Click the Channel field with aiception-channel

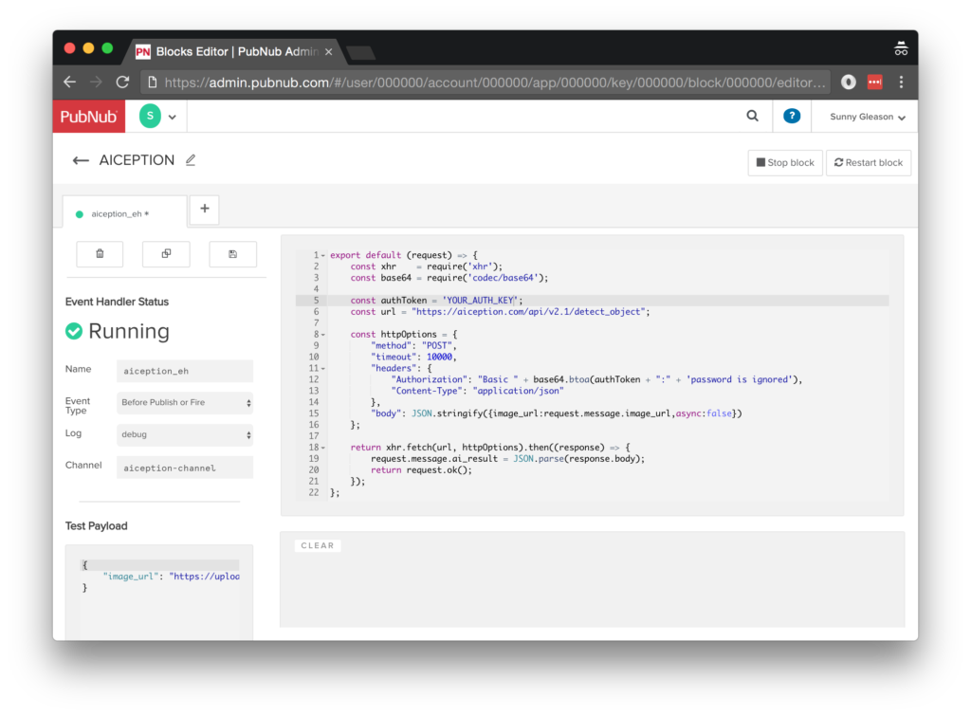point(186,468)
